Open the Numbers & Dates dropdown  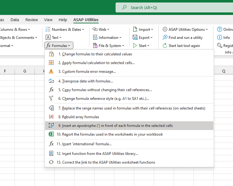(x=65, y=30)
